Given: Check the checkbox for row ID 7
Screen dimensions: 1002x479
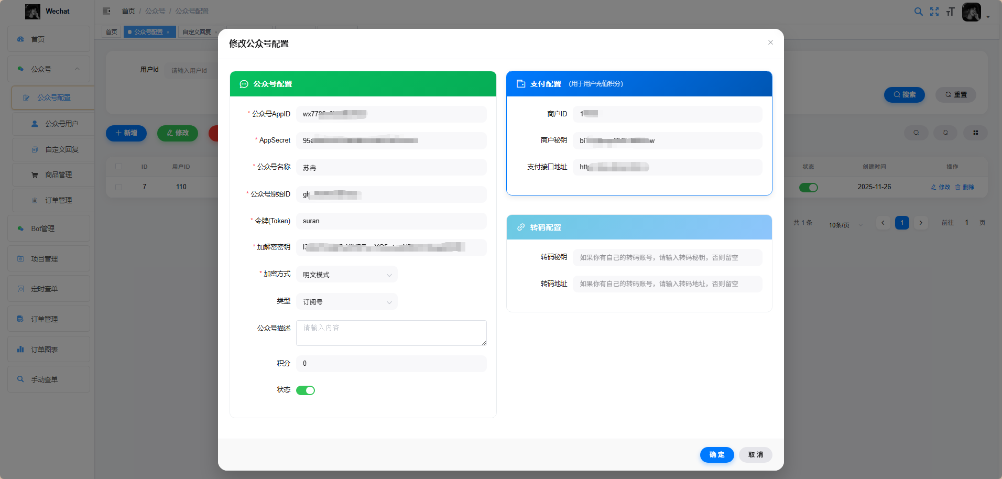Looking at the screenshot, I should click(x=119, y=187).
